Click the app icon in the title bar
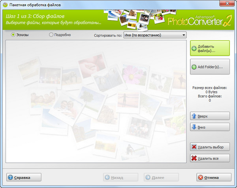The image size is (237, 188). (x=5, y=5)
